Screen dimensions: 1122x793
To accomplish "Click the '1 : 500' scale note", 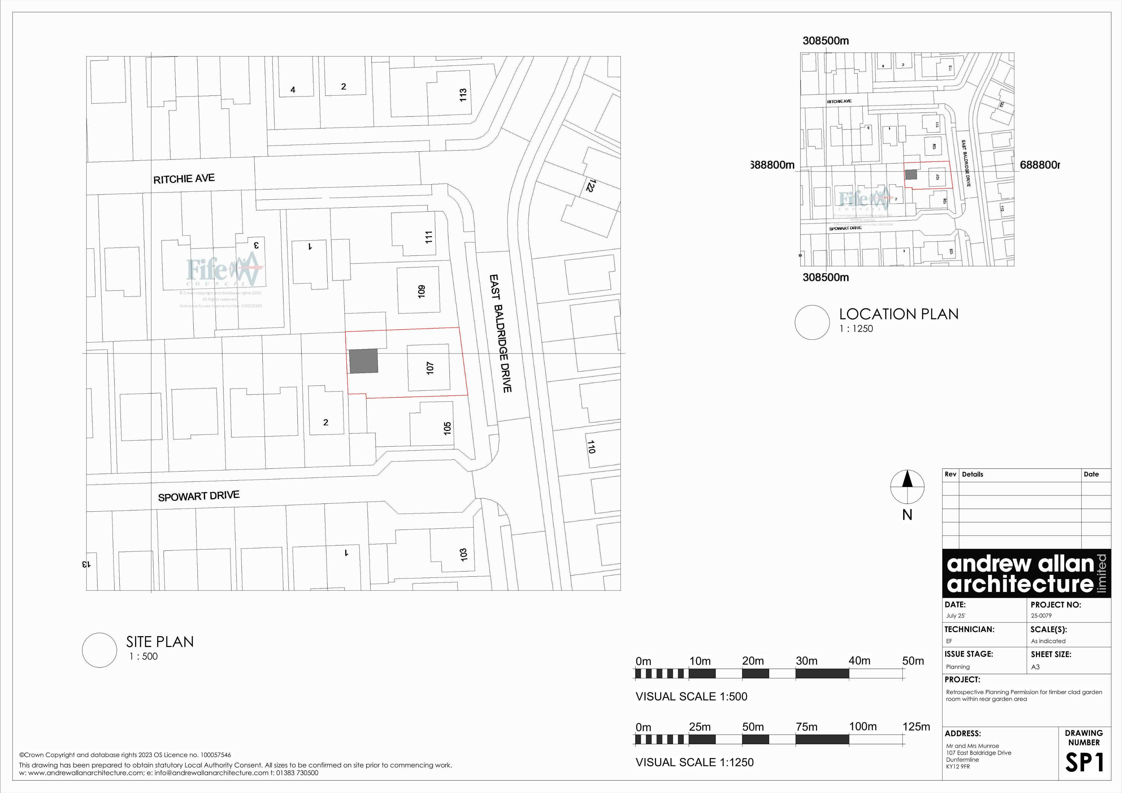I will 143,656.
